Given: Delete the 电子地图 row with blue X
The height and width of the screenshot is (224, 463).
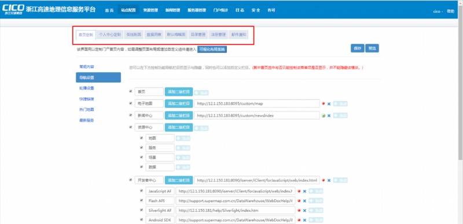Looking at the screenshot, I should pyautogui.click(x=329, y=104).
